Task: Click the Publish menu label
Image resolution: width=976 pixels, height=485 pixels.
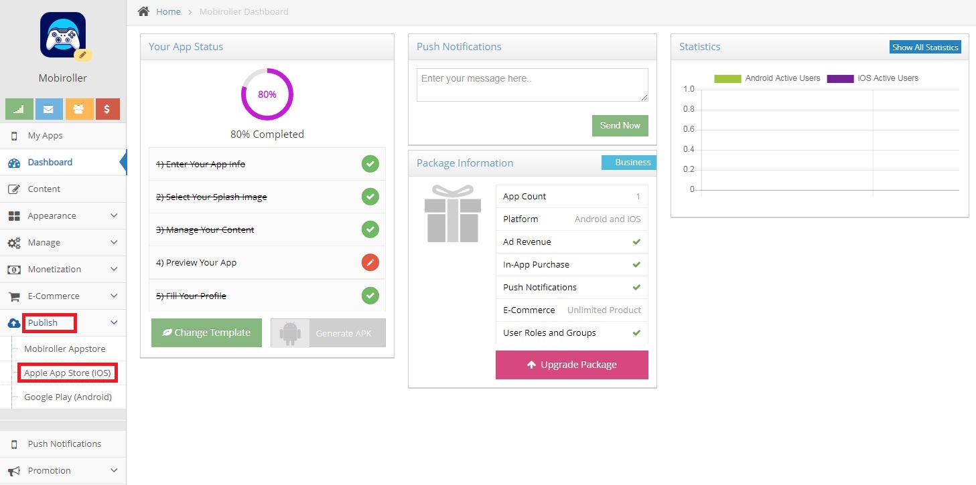Action: pos(43,322)
